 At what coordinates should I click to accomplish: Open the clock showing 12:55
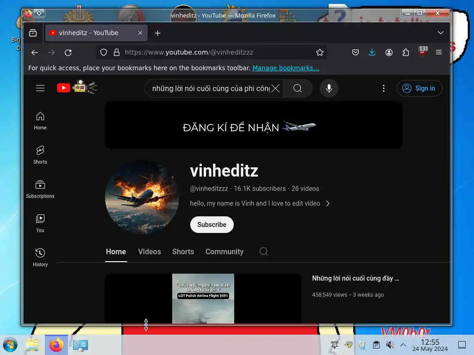(430, 345)
